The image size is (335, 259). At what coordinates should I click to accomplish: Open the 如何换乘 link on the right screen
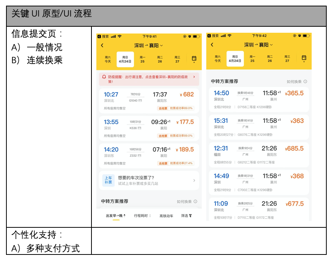point(294,81)
